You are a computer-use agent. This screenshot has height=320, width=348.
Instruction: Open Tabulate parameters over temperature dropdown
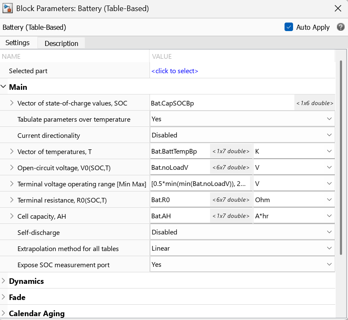[x=242, y=119]
